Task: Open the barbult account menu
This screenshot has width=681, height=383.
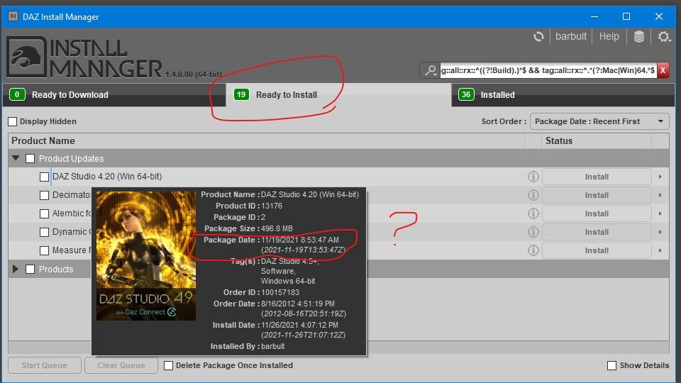Action: [570, 37]
